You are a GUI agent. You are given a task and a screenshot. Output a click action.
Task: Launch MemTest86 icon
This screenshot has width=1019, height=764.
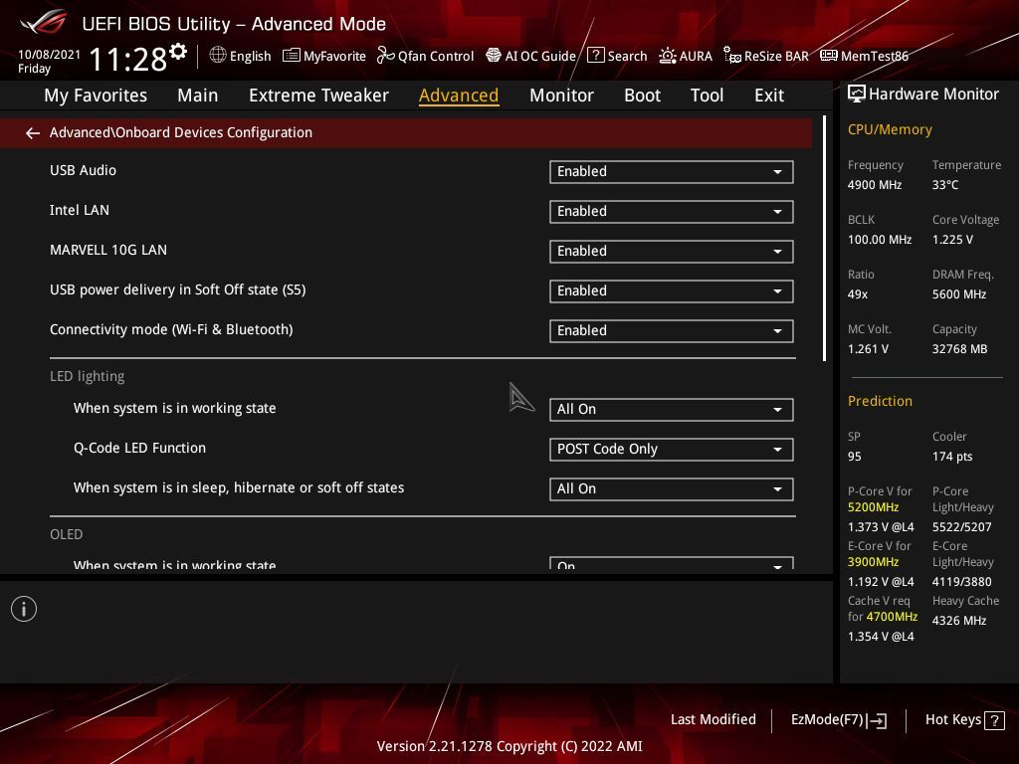click(x=829, y=56)
